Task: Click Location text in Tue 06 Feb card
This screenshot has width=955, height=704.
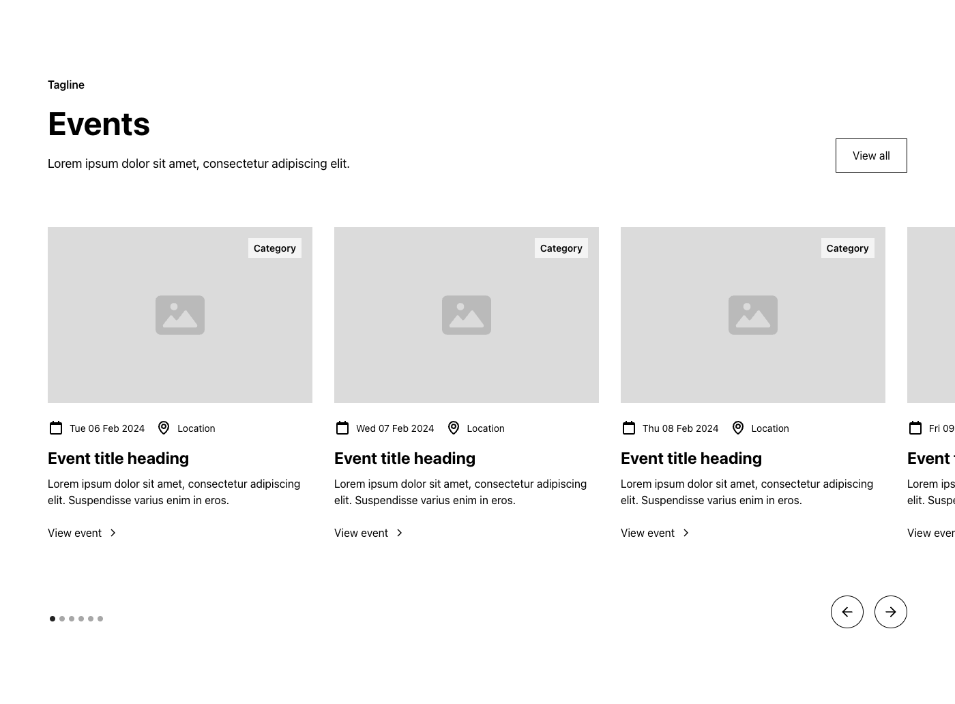Action: point(196,428)
